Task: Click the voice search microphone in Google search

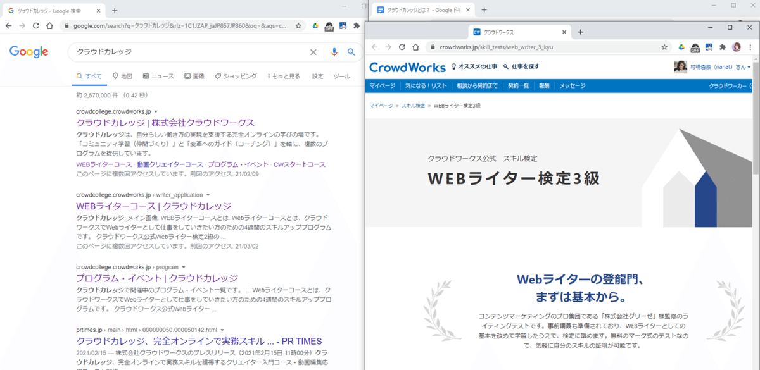Action: tap(334, 52)
